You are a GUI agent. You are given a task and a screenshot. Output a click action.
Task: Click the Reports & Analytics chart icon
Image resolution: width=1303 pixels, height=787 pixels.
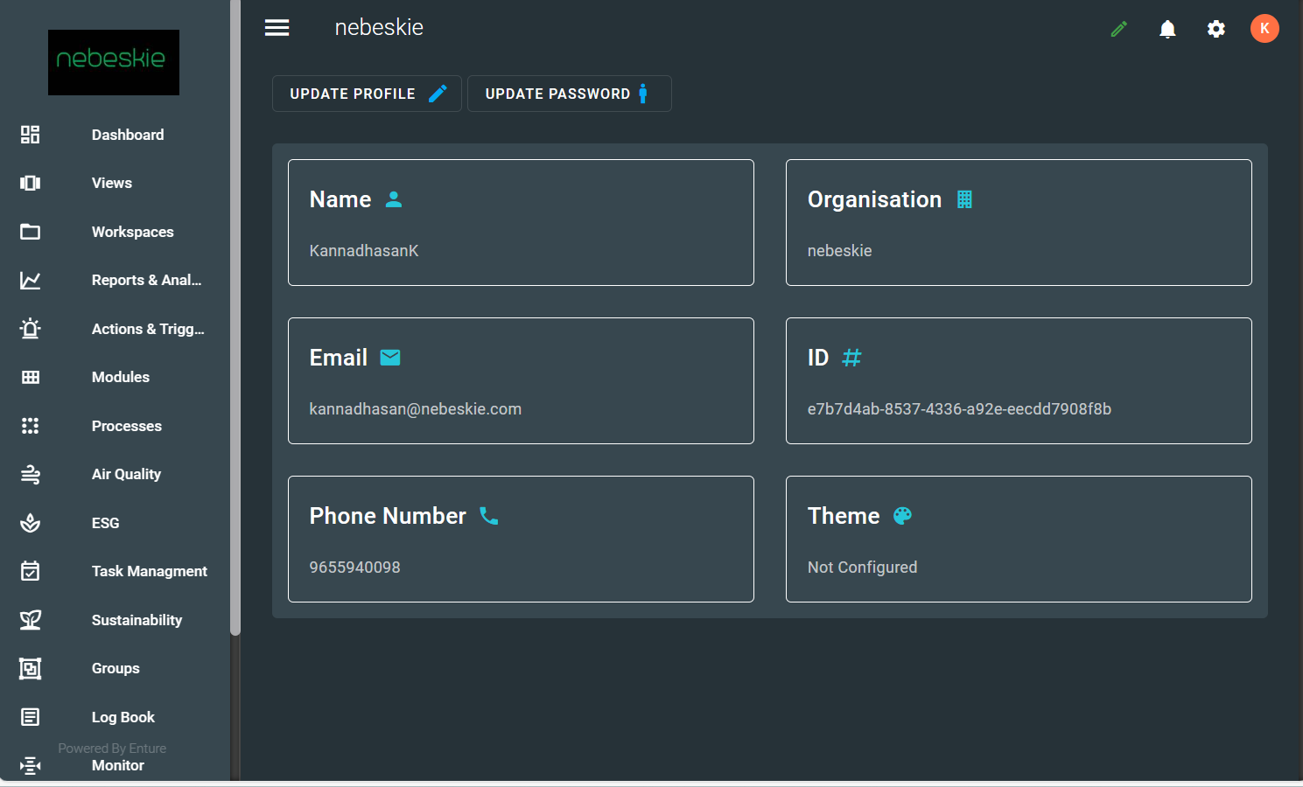pos(31,281)
